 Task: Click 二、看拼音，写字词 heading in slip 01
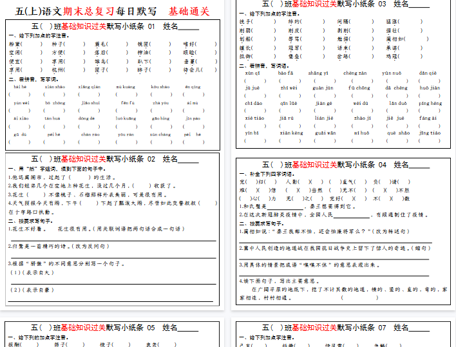pyautogui.click(x=33, y=79)
